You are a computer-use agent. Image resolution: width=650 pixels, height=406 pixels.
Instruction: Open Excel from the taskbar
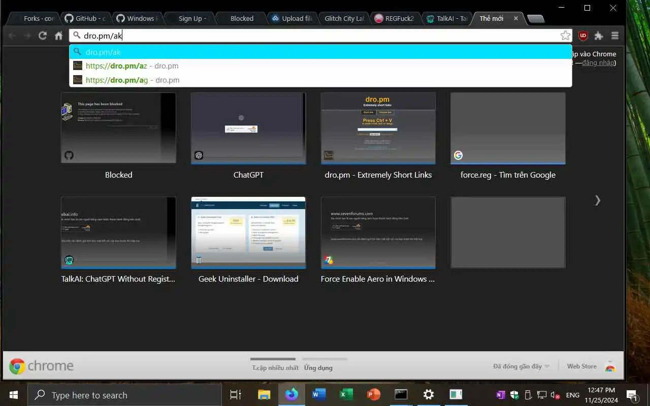point(346,395)
